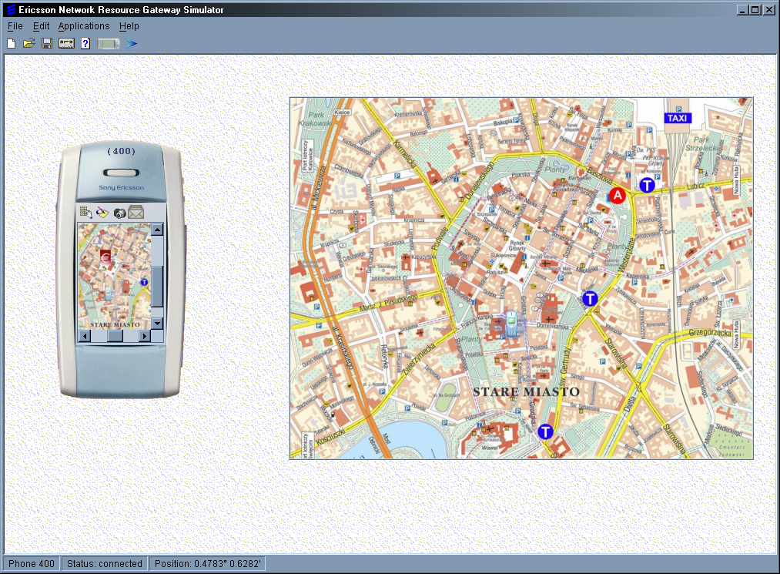Click the blue arrow toolbar icon
The image size is (780, 574).
coord(132,44)
